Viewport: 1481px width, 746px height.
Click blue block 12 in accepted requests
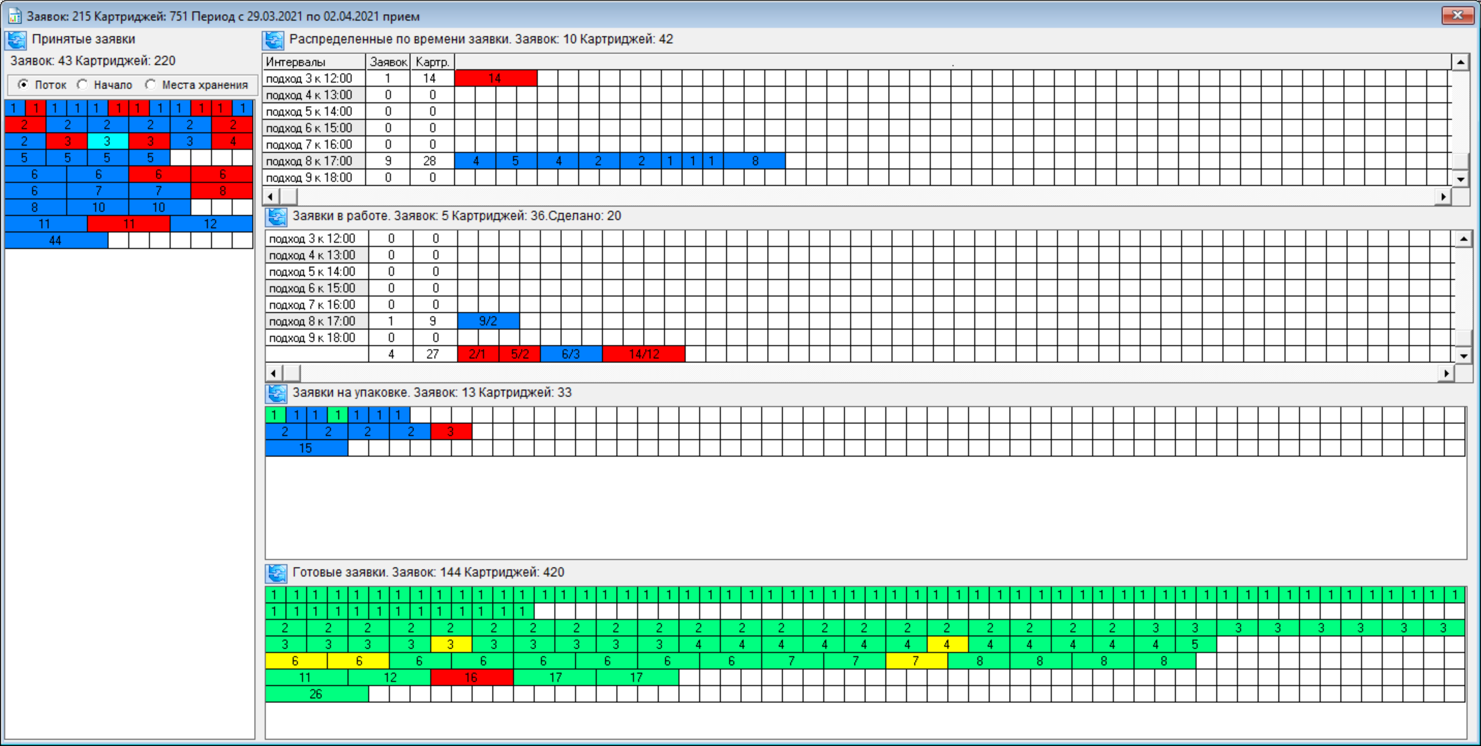211,224
